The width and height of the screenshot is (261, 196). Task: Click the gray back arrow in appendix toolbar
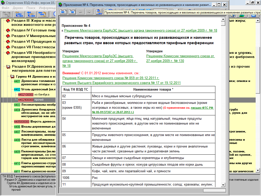[81, 12]
